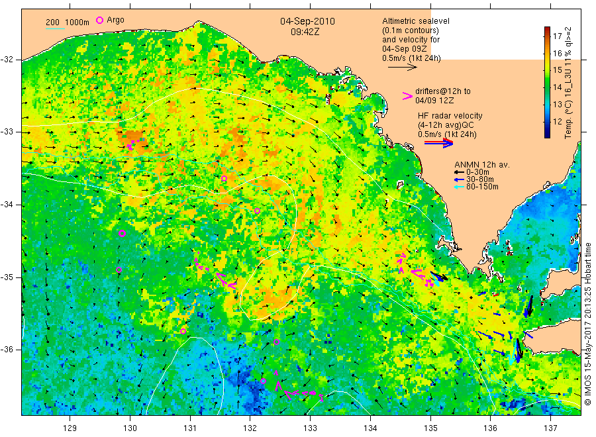This screenshot has width=596, height=437.
Task: Click the black altimetric velocity scale arrow
Action: pyautogui.click(x=402, y=68)
